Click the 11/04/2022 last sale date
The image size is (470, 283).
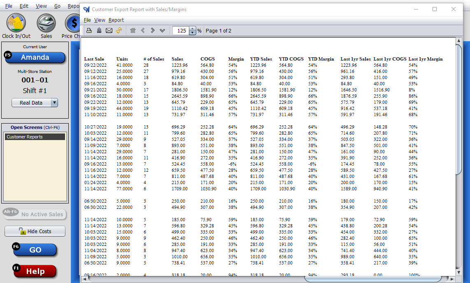click(95, 250)
